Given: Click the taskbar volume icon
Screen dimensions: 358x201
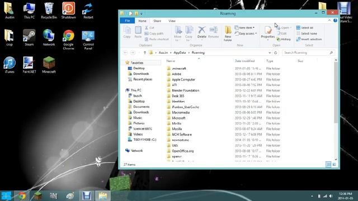Looking at the screenshot, I should [x=331, y=196].
